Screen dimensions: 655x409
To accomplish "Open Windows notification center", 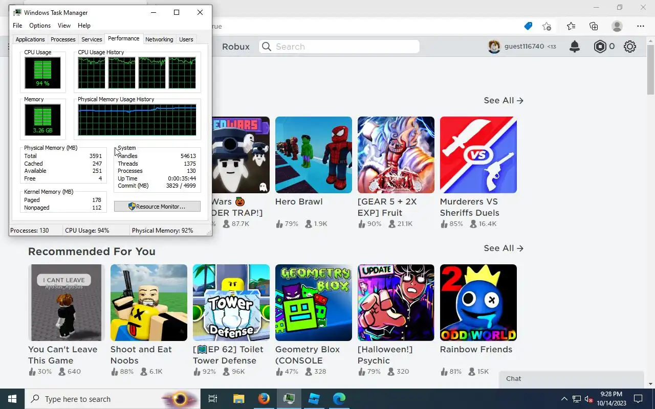I will coord(638,399).
